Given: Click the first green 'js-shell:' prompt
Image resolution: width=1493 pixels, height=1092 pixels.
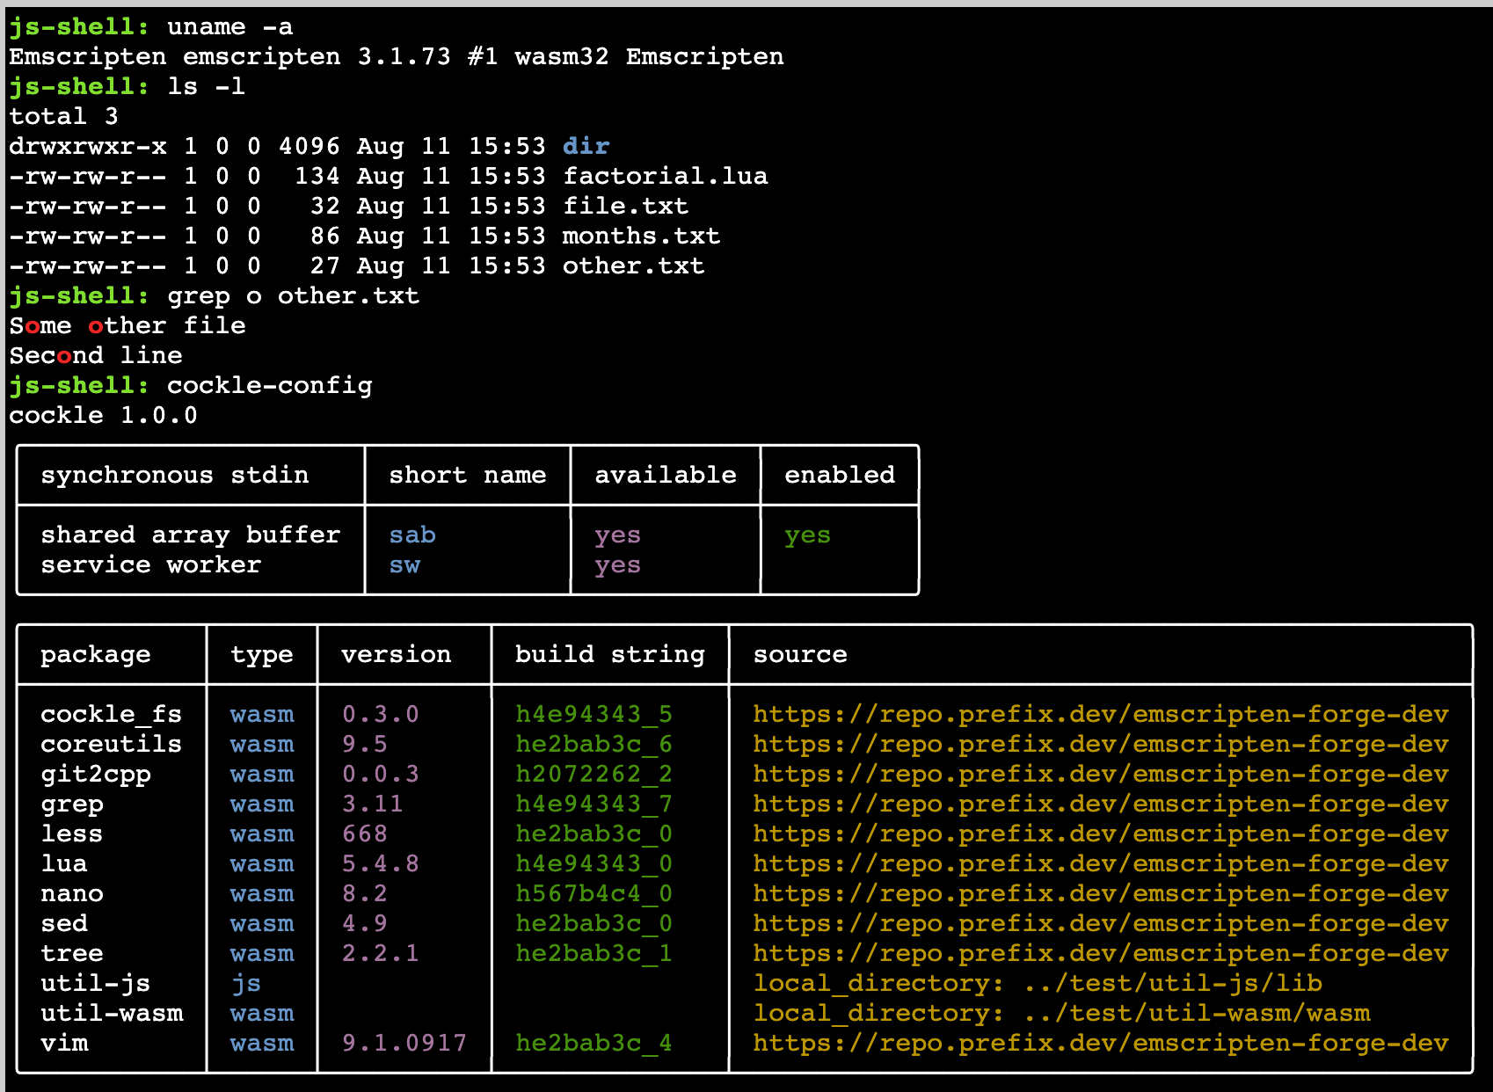Looking at the screenshot, I should 79,27.
